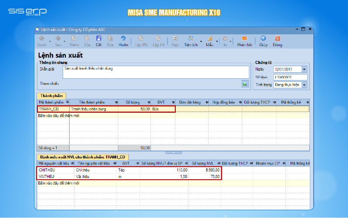348x218 pixels.
Task: Pin the Khoản mục CP column
Action: coord(284,163)
